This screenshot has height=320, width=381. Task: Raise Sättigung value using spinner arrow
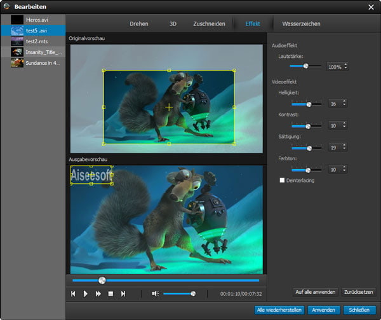344,145
